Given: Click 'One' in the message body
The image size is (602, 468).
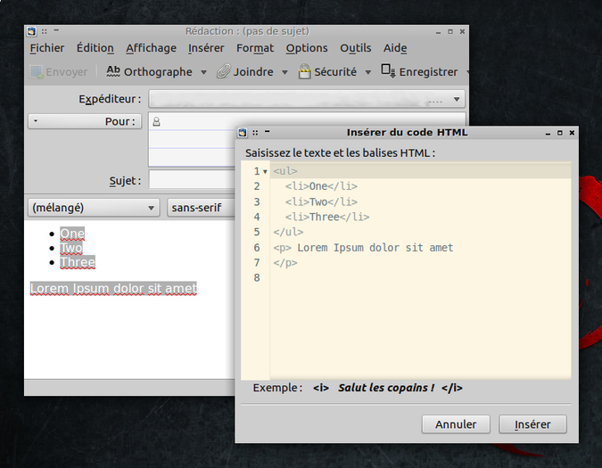Looking at the screenshot, I should [x=72, y=234].
